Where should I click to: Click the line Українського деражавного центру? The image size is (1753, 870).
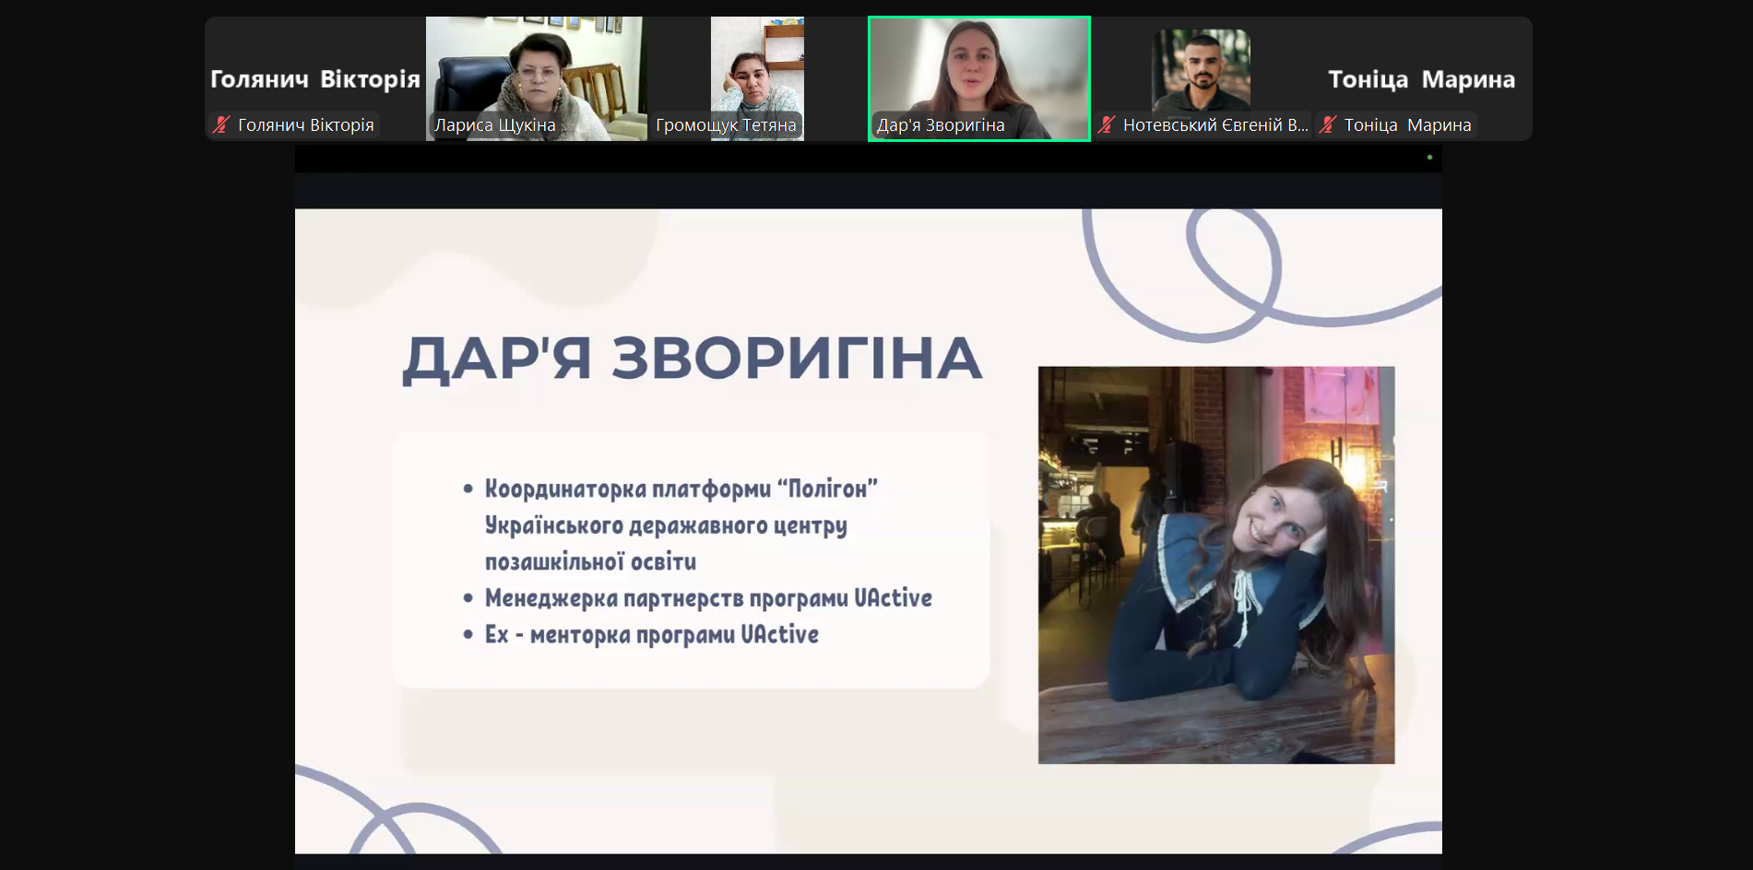tap(666, 525)
